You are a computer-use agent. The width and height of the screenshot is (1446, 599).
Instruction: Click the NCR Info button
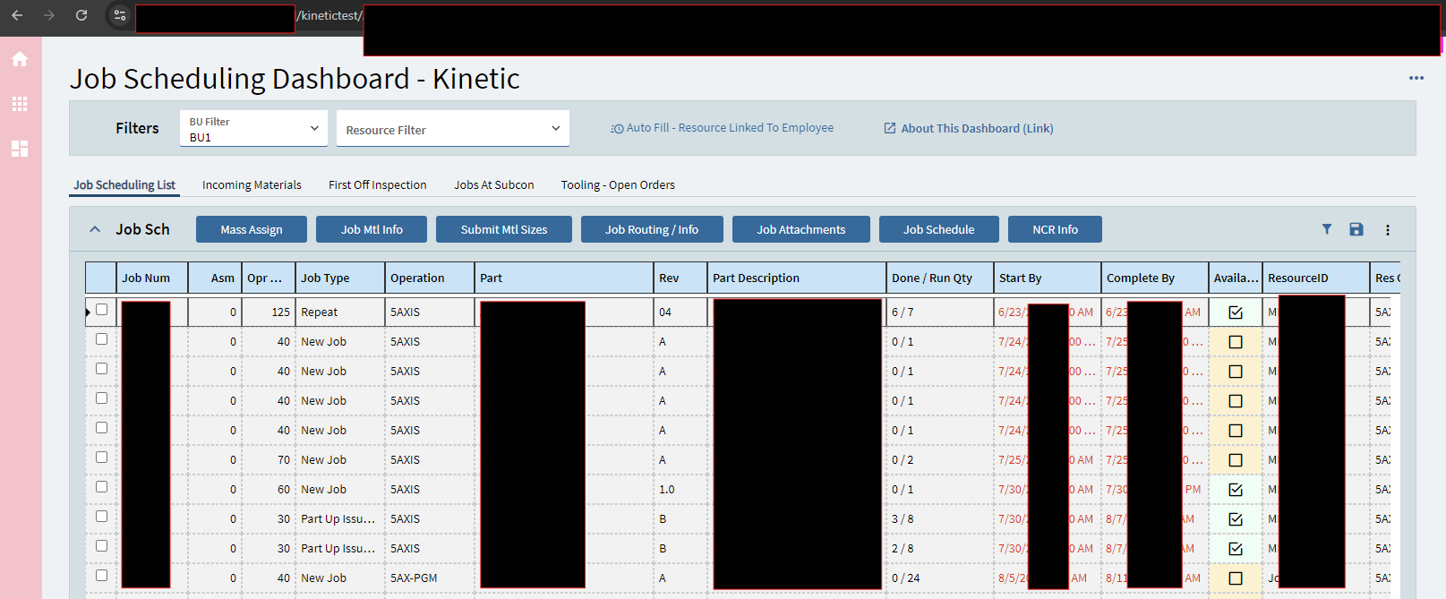(x=1055, y=229)
